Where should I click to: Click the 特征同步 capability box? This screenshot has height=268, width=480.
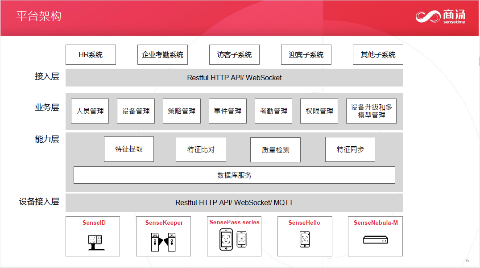350,149
